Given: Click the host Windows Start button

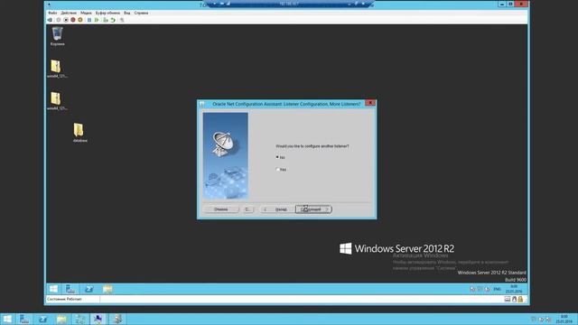Looking at the screenshot, I should [x=7, y=319].
